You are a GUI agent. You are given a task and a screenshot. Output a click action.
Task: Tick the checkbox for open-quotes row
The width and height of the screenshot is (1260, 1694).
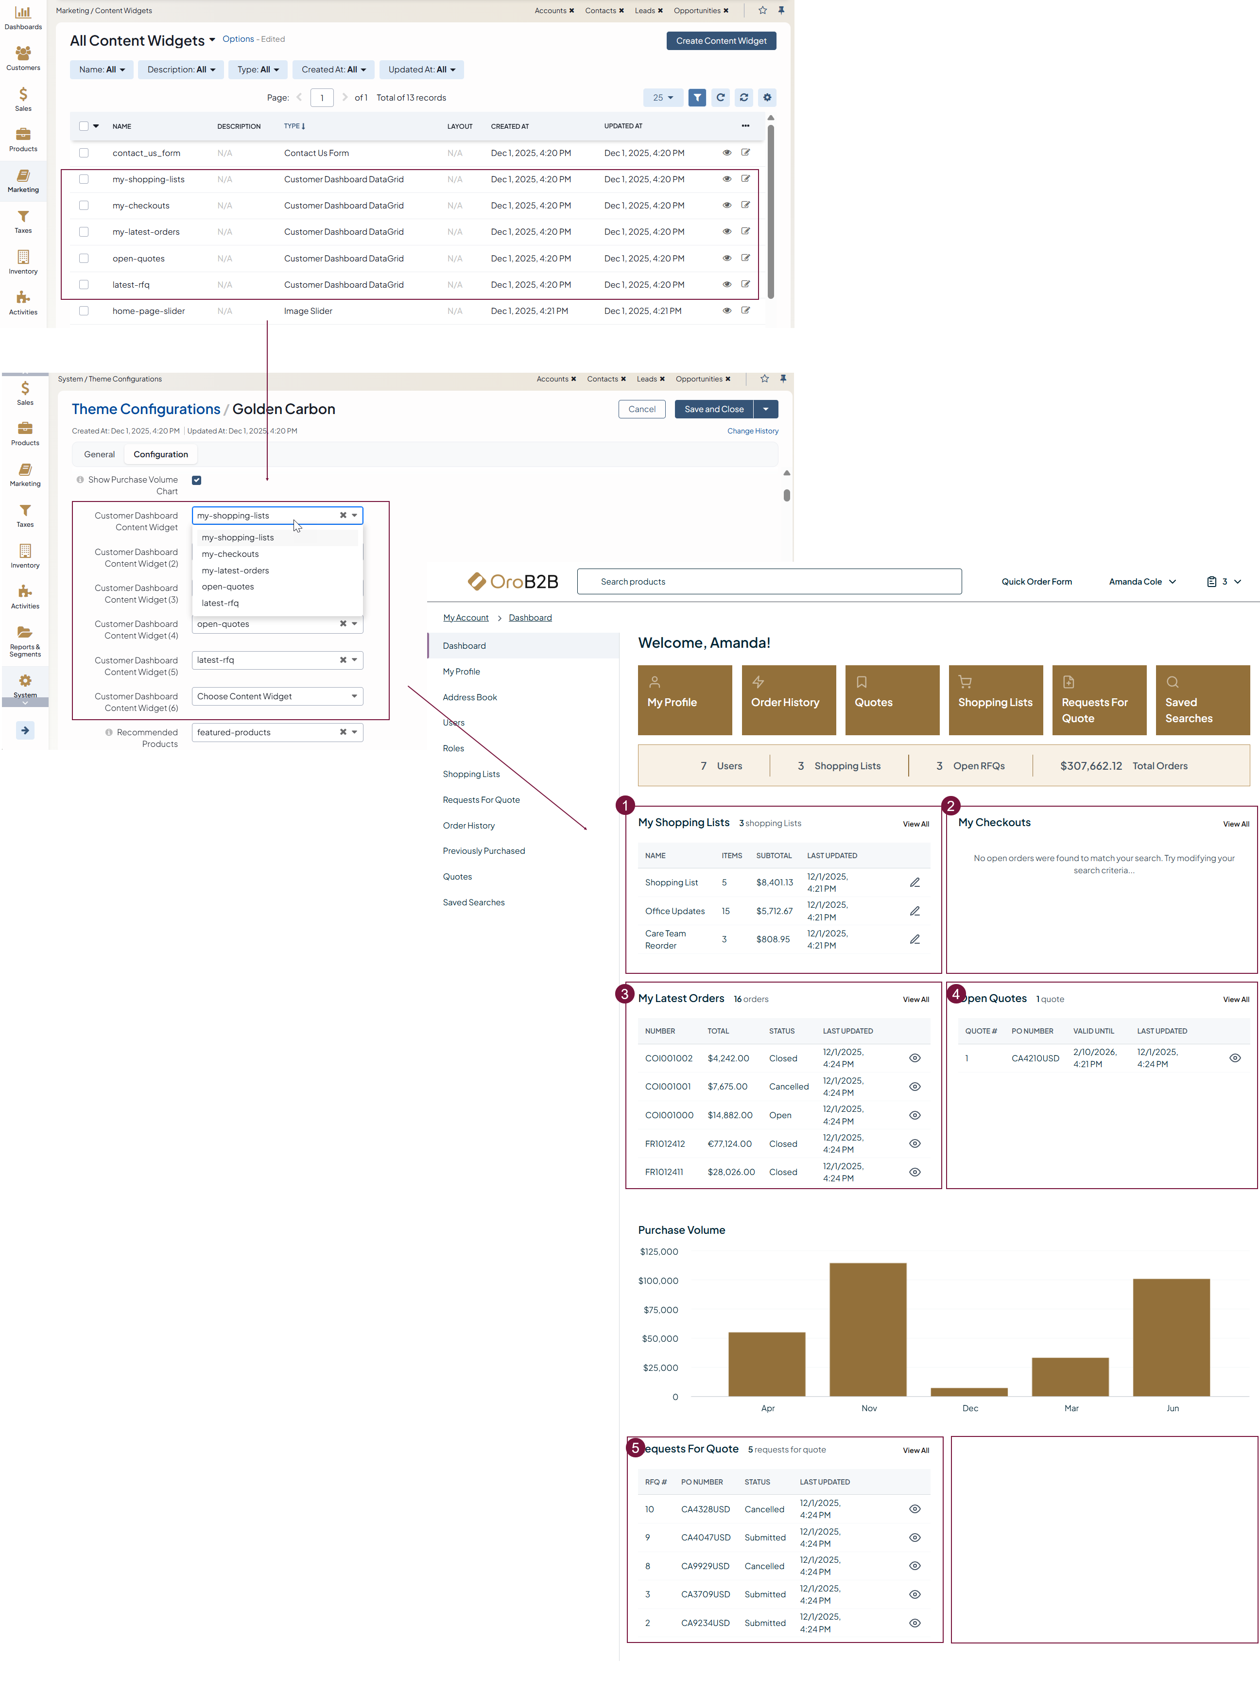pos(84,259)
